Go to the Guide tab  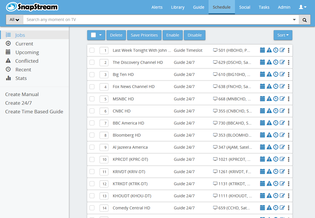(x=199, y=7)
